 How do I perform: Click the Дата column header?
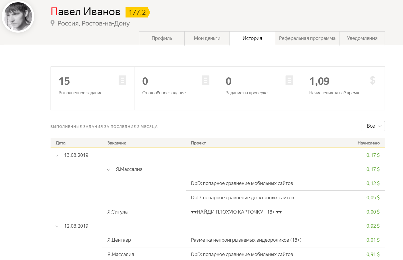[61, 143]
